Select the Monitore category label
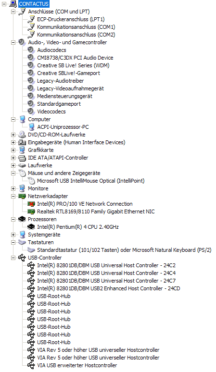 click(38, 188)
